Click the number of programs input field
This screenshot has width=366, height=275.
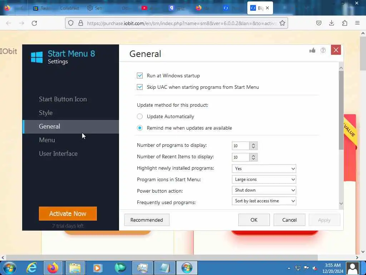(241, 145)
